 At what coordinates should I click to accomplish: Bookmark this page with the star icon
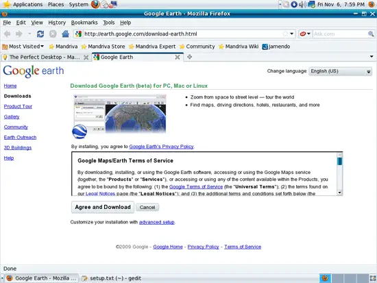click(285, 34)
